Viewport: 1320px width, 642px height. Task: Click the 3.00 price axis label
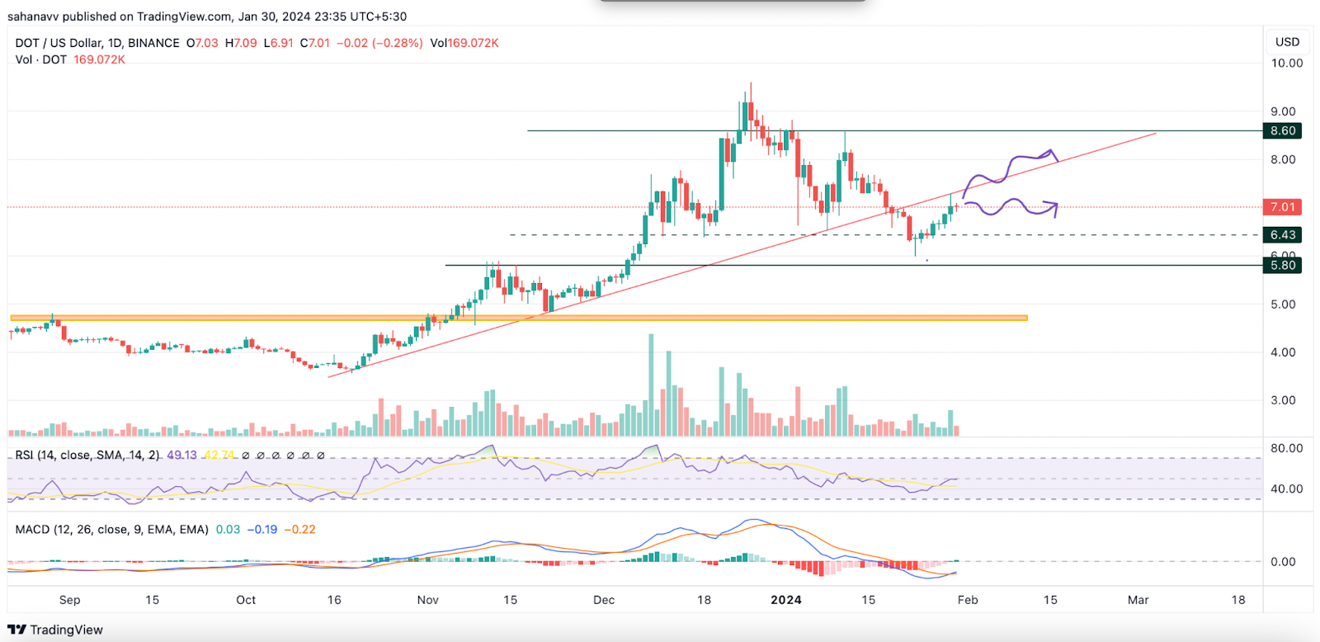pyautogui.click(x=1283, y=400)
